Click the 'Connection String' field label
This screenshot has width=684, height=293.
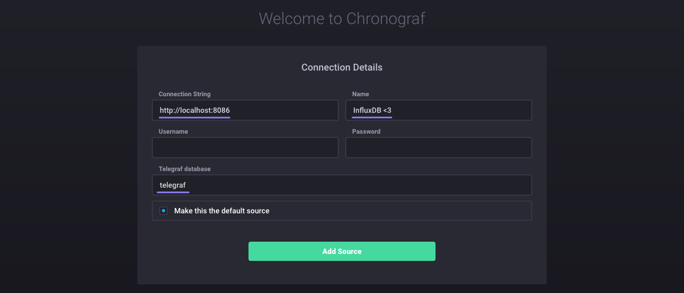point(184,94)
